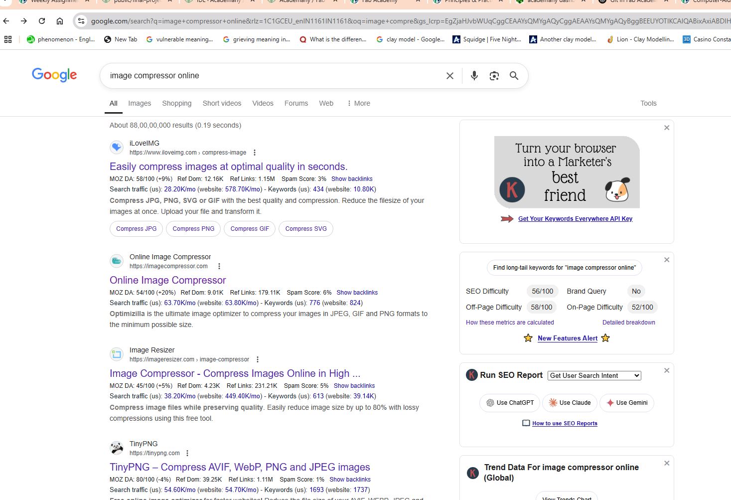Click the Find long-tail keywords button
The image size is (731, 500).
tap(565, 268)
